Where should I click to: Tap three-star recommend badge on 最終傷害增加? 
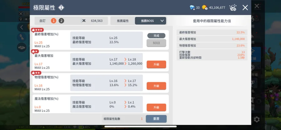coord(37,30)
